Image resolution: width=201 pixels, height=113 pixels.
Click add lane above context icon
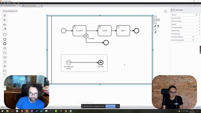(x=155, y=17)
